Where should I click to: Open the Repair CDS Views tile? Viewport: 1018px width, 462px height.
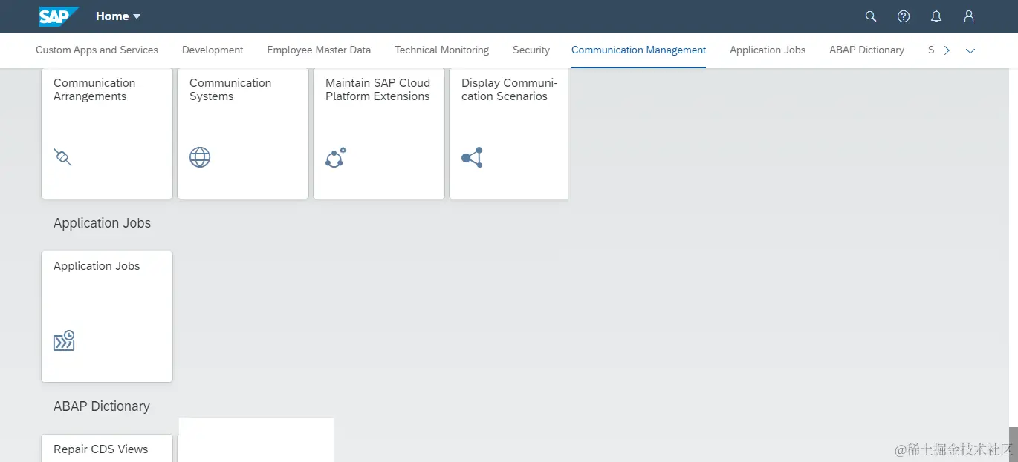(x=107, y=448)
